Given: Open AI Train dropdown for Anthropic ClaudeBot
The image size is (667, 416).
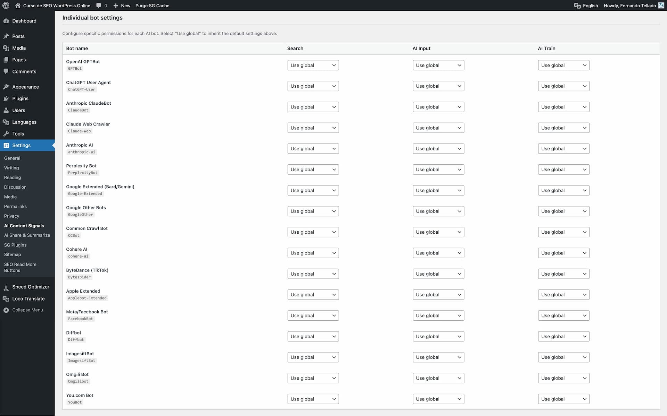Looking at the screenshot, I should click(563, 107).
